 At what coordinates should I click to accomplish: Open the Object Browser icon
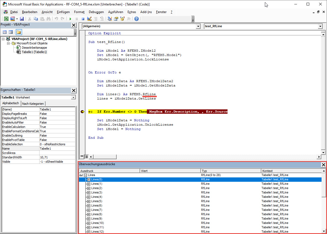coord(123,19)
